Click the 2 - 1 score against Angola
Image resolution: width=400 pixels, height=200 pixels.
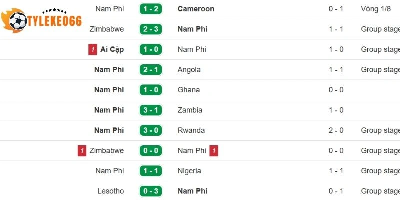(151, 70)
